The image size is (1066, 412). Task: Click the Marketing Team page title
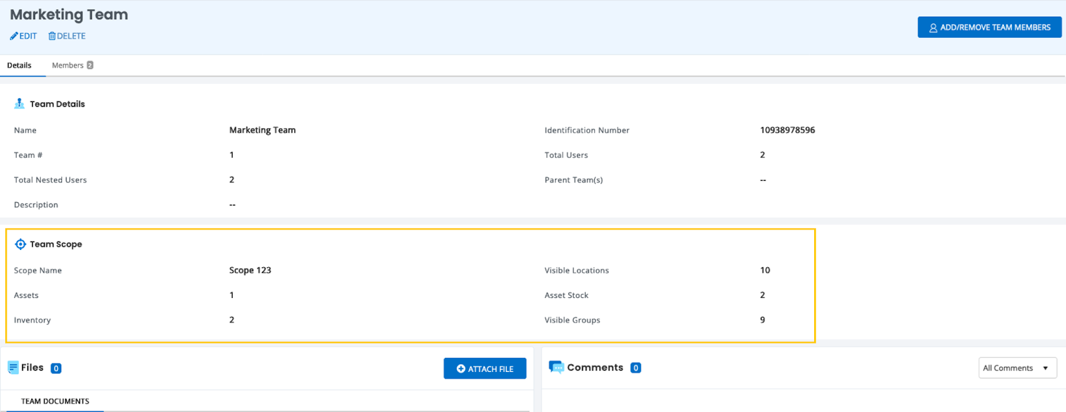point(69,15)
